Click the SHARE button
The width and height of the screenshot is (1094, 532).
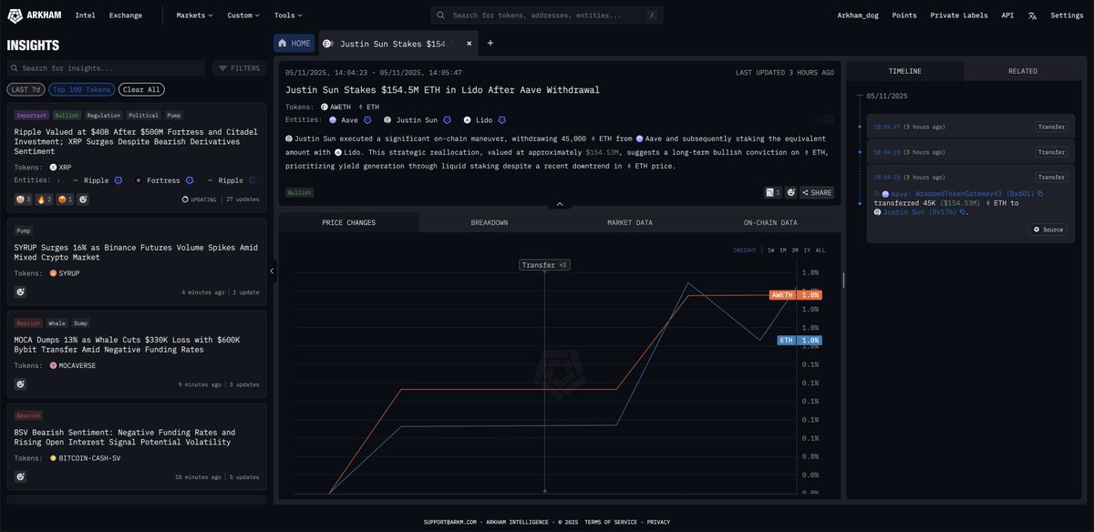(817, 192)
